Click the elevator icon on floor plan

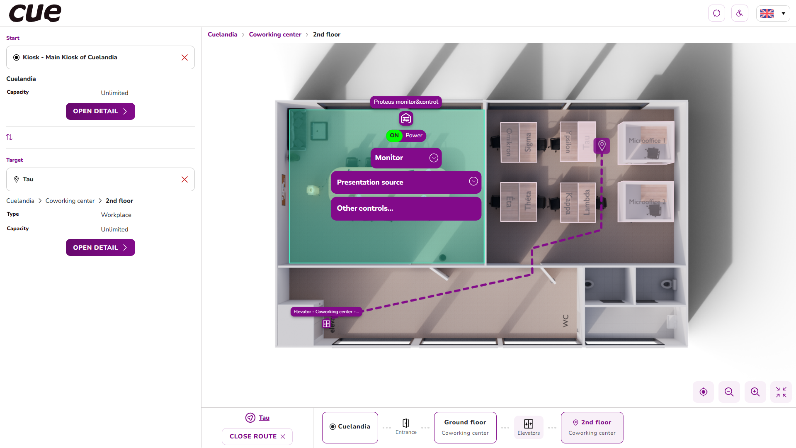point(326,324)
